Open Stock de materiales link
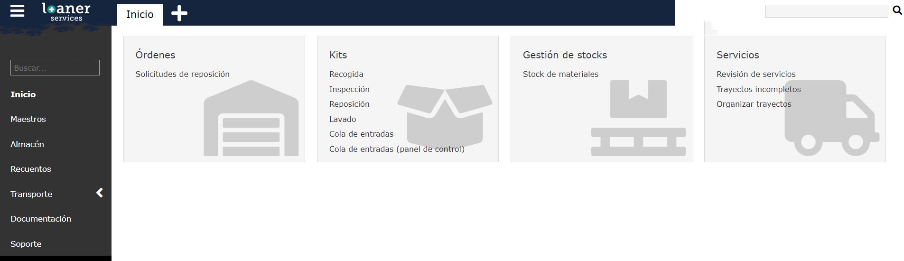Screen dimensions: 904x261 coord(560,74)
